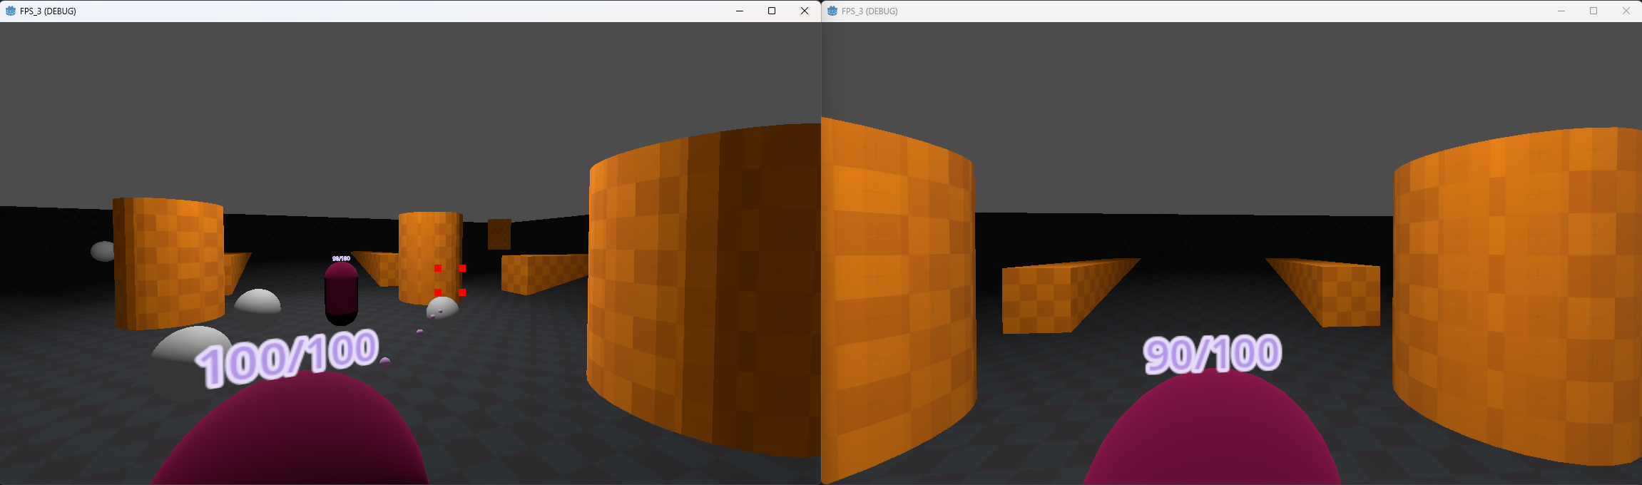Click the left window's FPS_3 (DEBUG) title text
1642x485 pixels.
click(x=48, y=11)
